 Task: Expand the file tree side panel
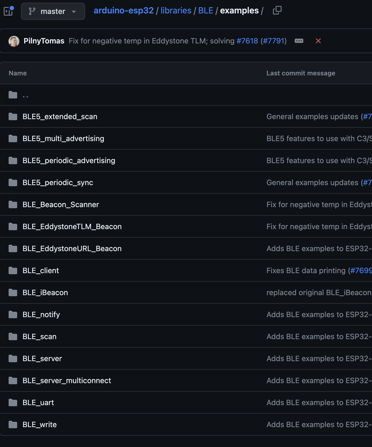click(x=9, y=11)
